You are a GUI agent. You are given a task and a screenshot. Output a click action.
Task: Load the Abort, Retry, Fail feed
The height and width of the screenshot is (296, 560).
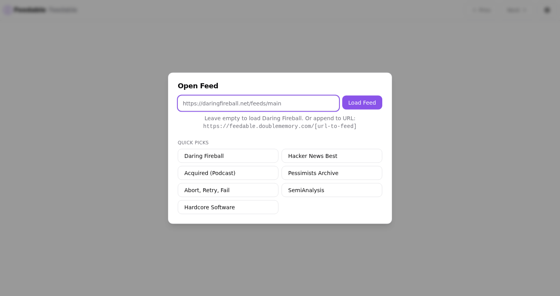pyautogui.click(x=228, y=190)
